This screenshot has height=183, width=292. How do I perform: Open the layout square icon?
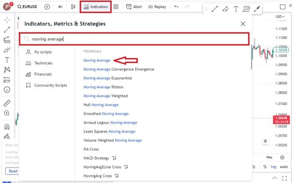click(x=283, y=7)
